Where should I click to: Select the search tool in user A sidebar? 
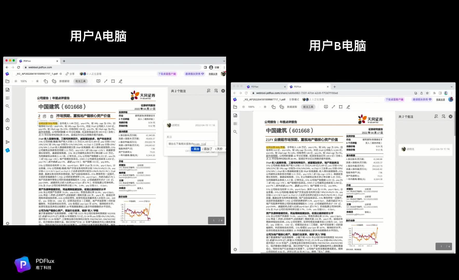7,106
